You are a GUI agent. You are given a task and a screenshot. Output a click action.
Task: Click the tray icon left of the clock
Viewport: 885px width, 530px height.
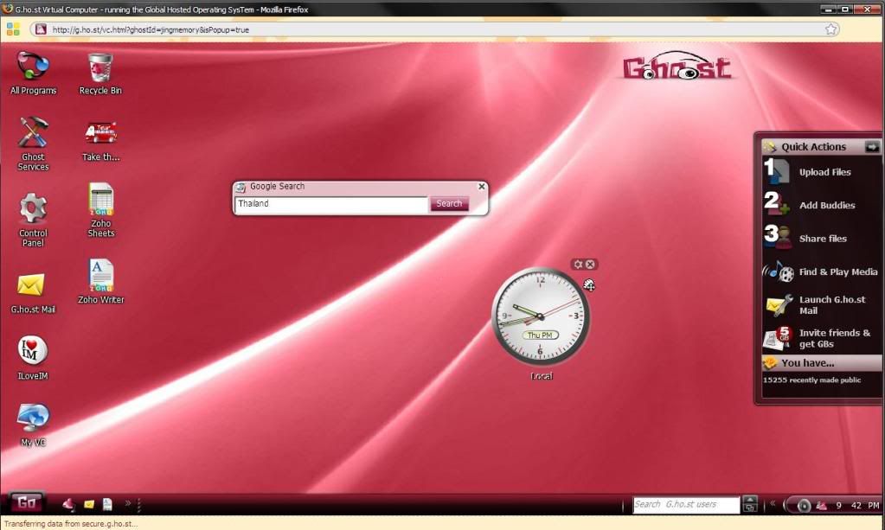point(821,505)
